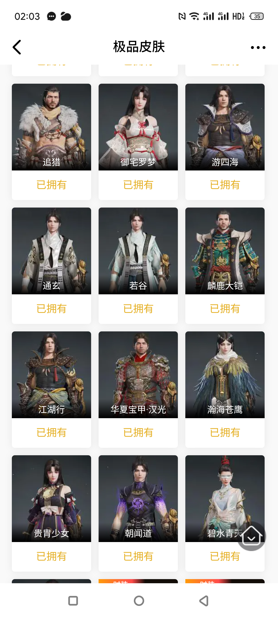The image size is (278, 618).
Task: Tap the Android home circle icon
Action: tap(139, 601)
